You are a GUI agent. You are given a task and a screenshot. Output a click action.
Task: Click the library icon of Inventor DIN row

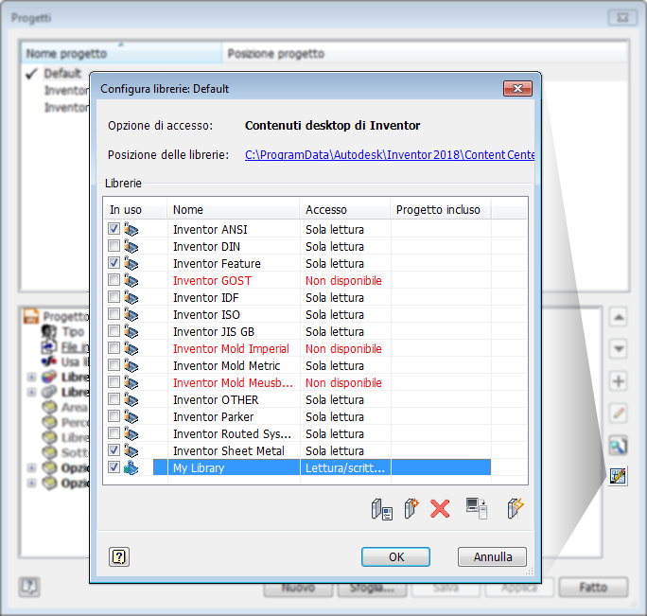[x=131, y=246]
